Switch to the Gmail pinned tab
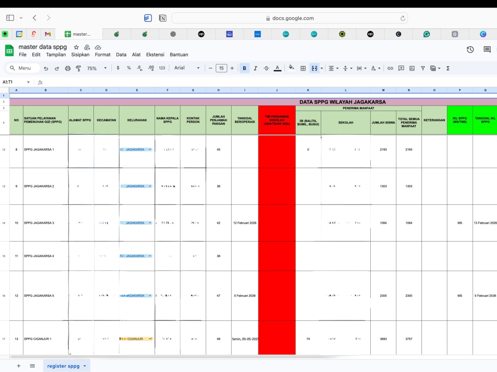This screenshot has width=497, height=372. pos(48,34)
